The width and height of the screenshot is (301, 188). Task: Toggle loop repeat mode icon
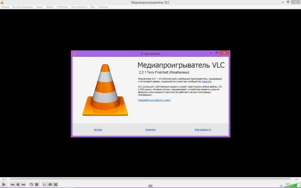point(50,184)
